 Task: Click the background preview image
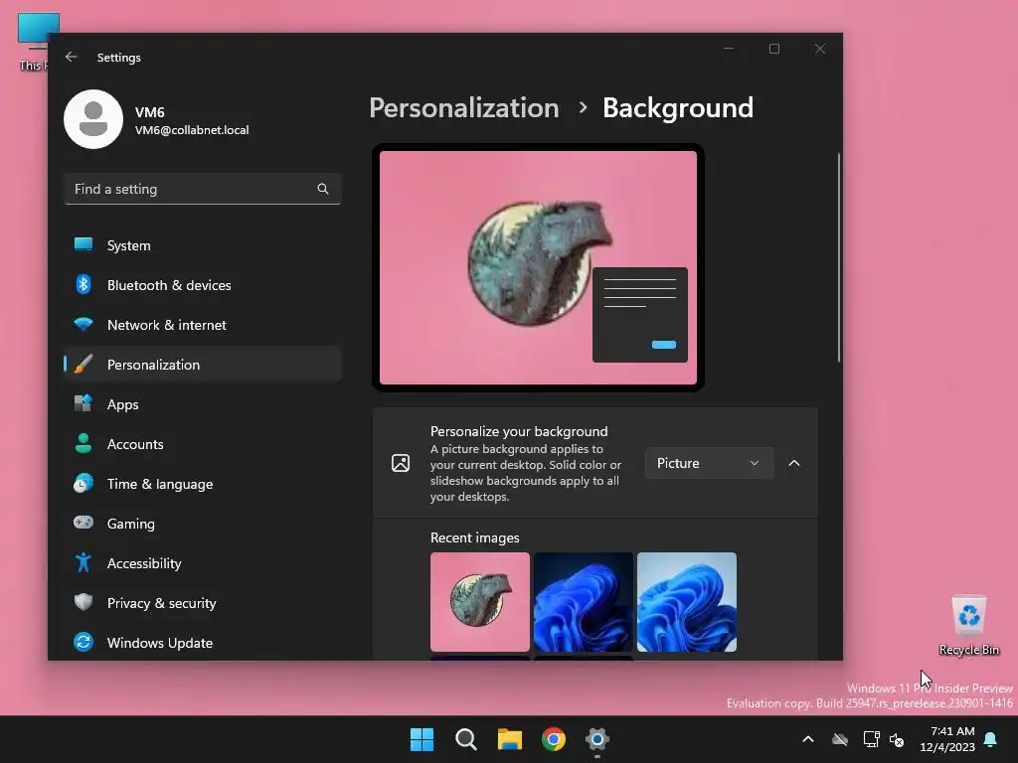[x=538, y=267]
